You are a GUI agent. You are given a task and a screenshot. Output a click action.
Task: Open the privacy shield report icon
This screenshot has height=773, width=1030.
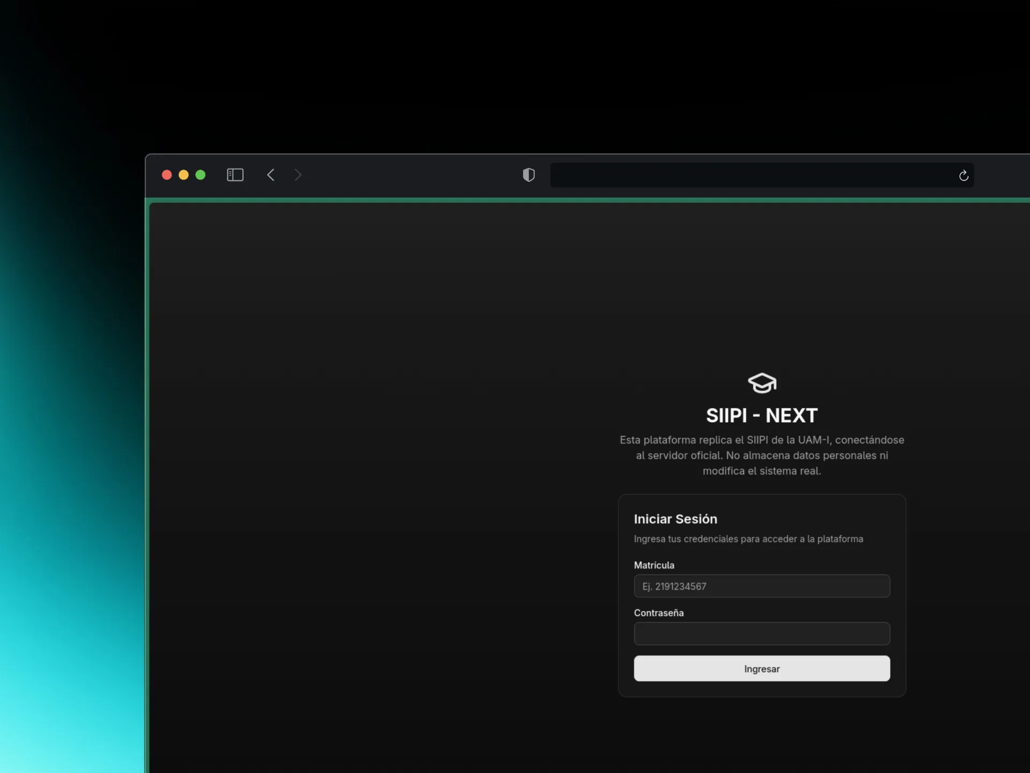[x=528, y=175]
